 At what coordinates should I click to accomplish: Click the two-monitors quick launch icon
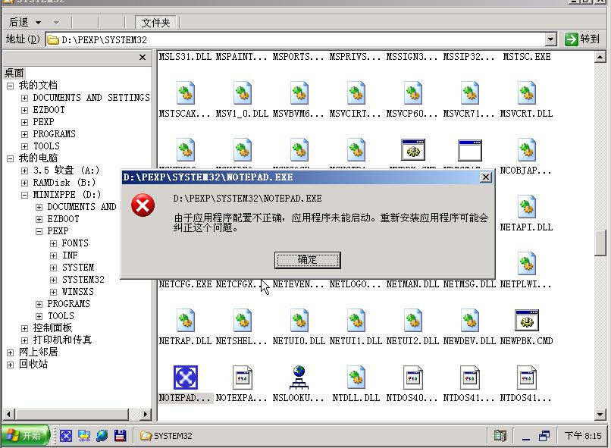tap(84, 436)
